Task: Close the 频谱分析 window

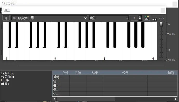Action: tap(175, 4)
